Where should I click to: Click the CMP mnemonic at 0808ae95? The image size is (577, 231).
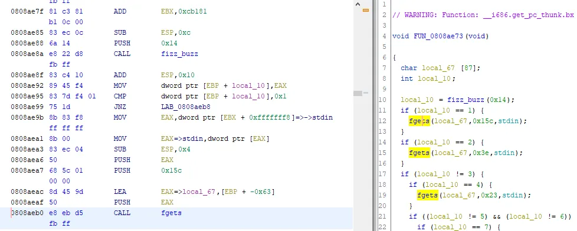coord(120,97)
